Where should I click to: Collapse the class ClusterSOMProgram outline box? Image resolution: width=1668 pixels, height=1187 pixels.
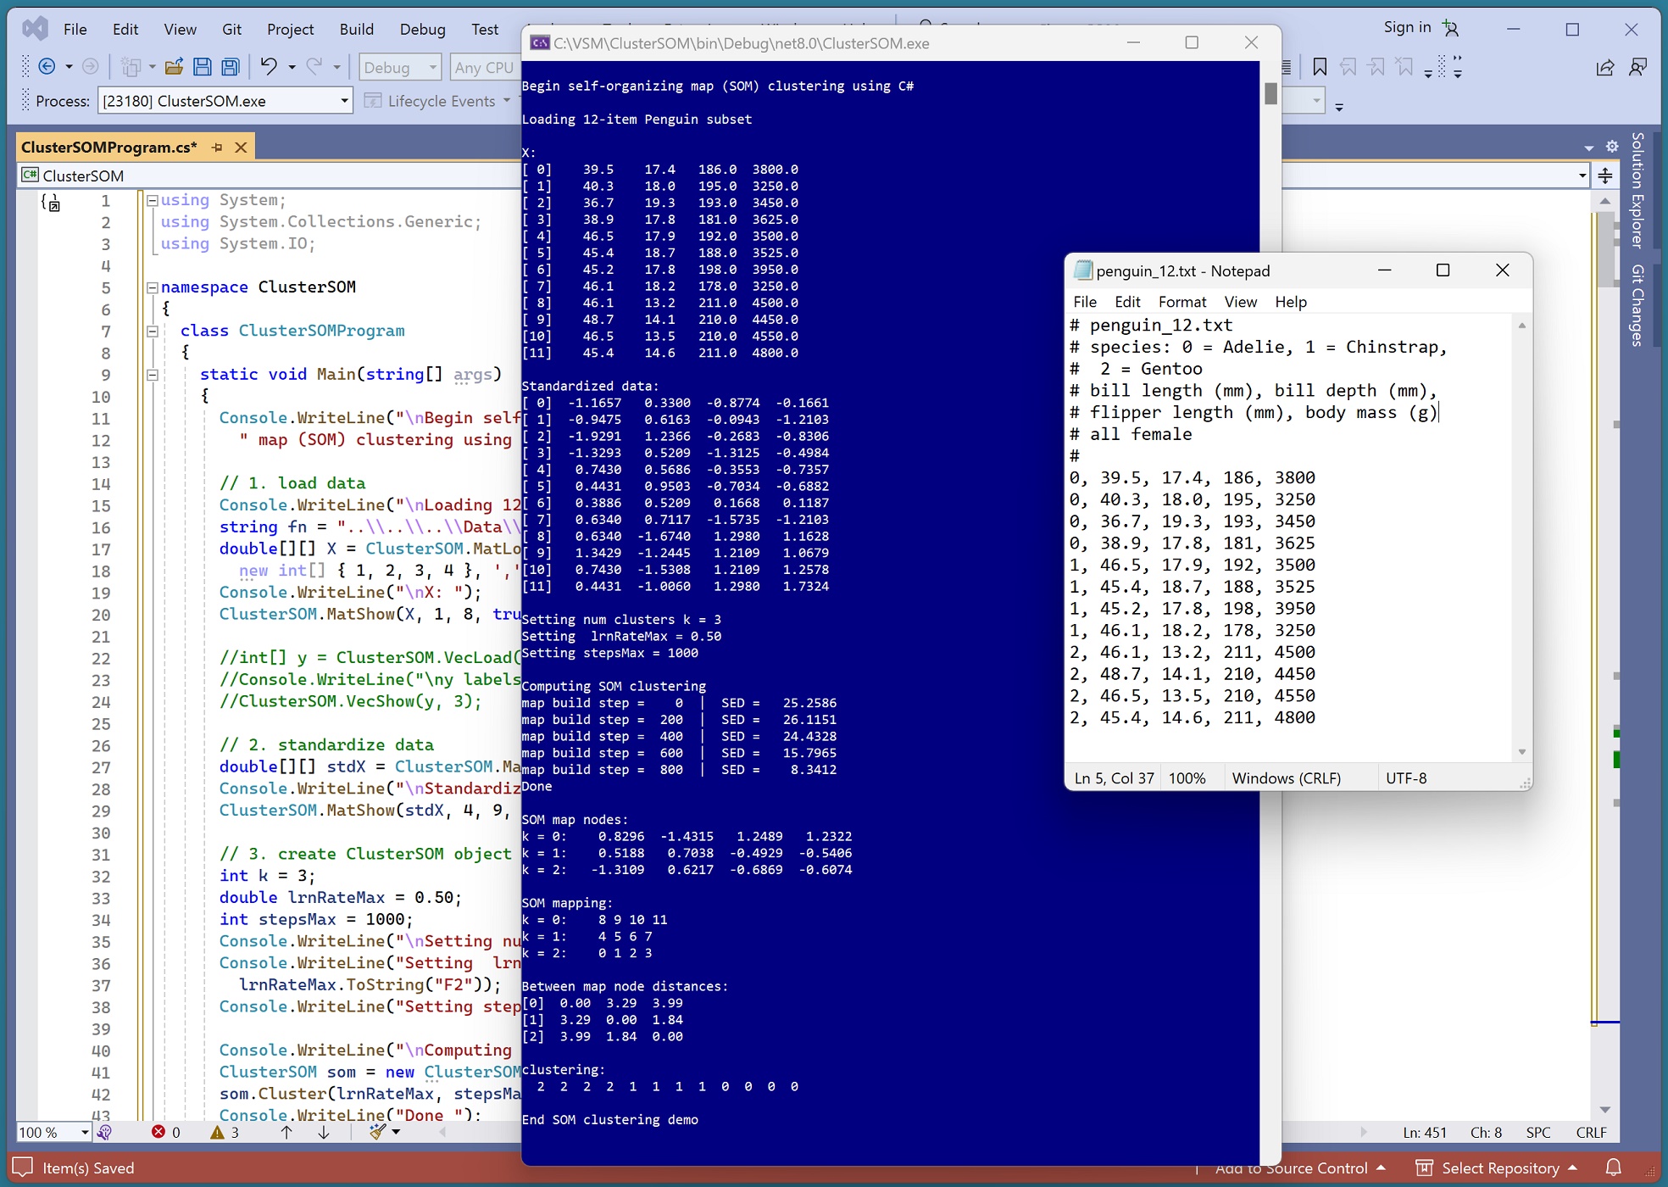click(153, 332)
